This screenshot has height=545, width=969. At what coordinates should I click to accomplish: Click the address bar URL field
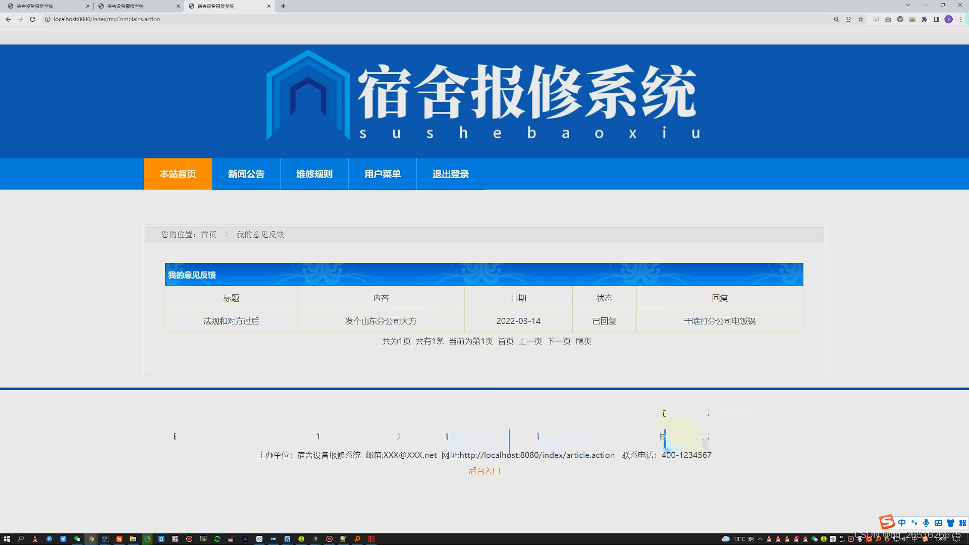[303, 19]
